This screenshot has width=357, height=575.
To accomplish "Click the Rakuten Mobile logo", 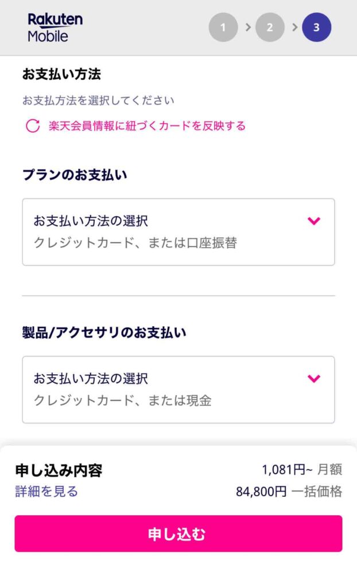I will pos(55,28).
